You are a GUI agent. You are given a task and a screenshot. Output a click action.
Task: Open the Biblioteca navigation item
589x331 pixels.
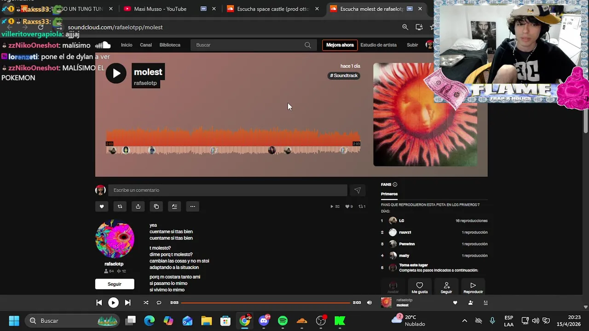pyautogui.click(x=170, y=45)
